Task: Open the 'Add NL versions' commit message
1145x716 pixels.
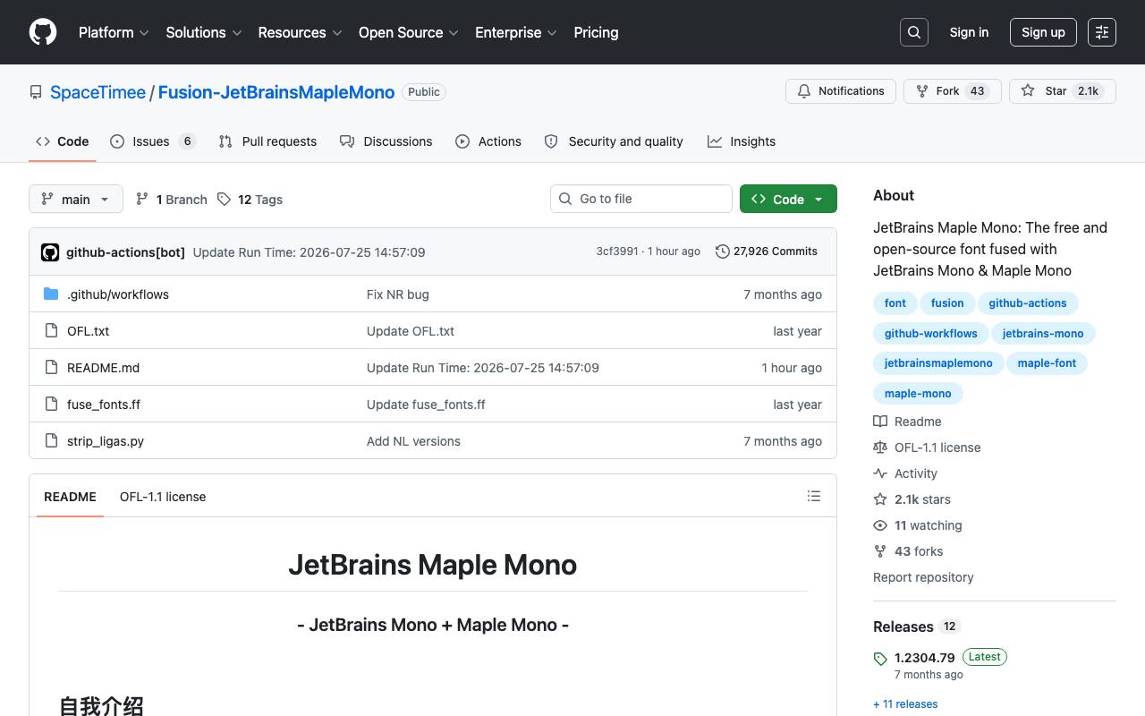Action: point(413,441)
